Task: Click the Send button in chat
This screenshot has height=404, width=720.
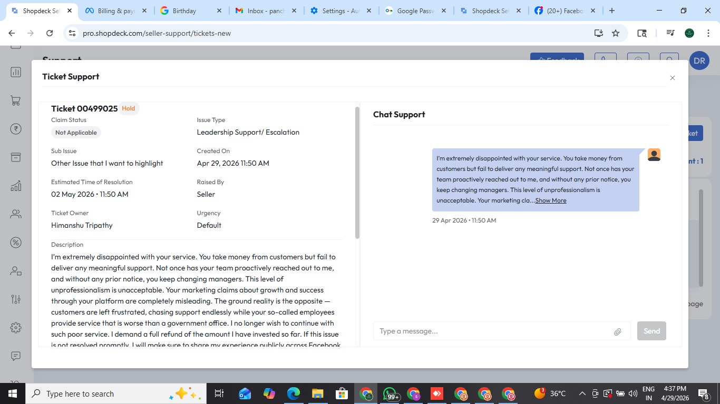Action: click(651, 331)
